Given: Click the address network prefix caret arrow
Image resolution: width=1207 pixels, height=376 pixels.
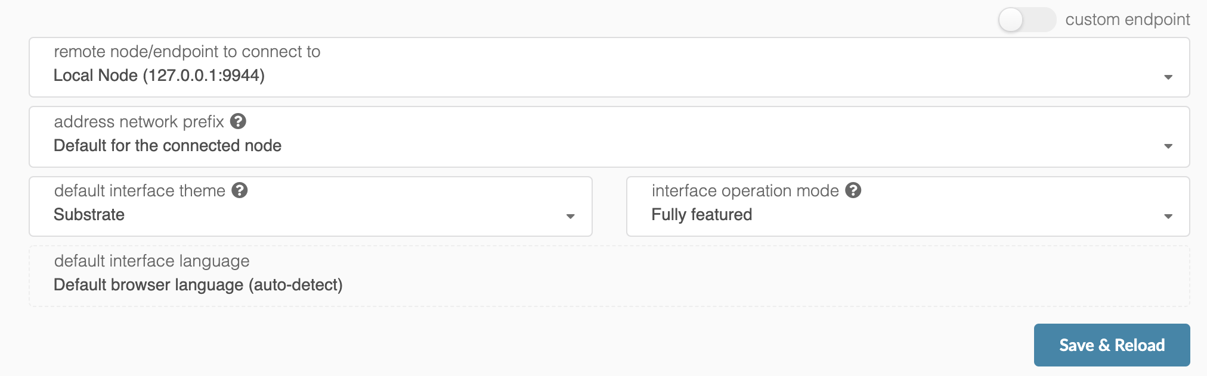Looking at the screenshot, I should [x=1168, y=146].
